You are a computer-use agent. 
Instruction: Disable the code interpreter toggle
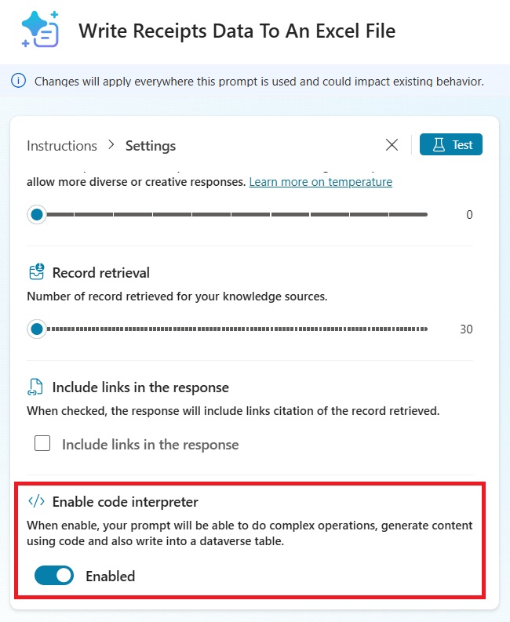pos(54,576)
